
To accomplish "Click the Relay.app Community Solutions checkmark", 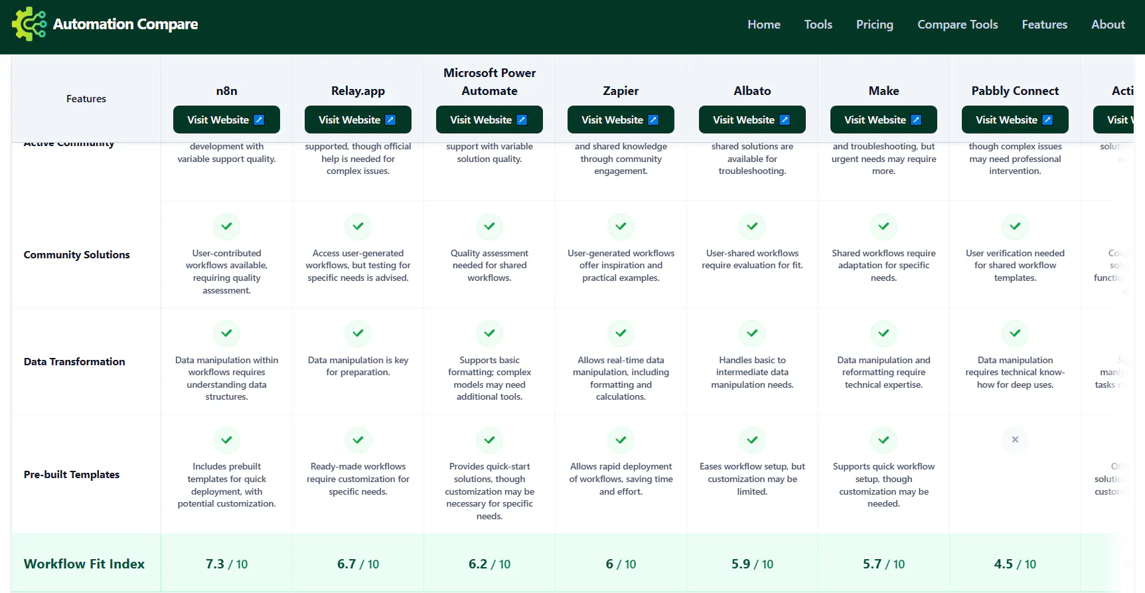I will pyautogui.click(x=358, y=226).
